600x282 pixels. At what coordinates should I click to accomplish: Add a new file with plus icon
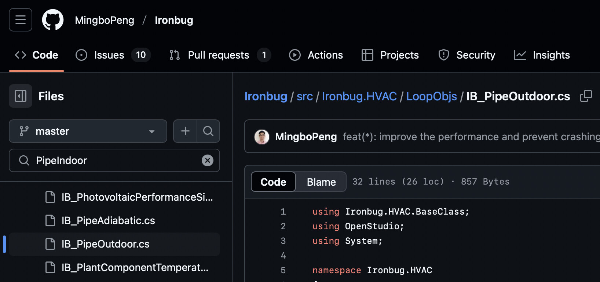pyautogui.click(x=185, y=131)
